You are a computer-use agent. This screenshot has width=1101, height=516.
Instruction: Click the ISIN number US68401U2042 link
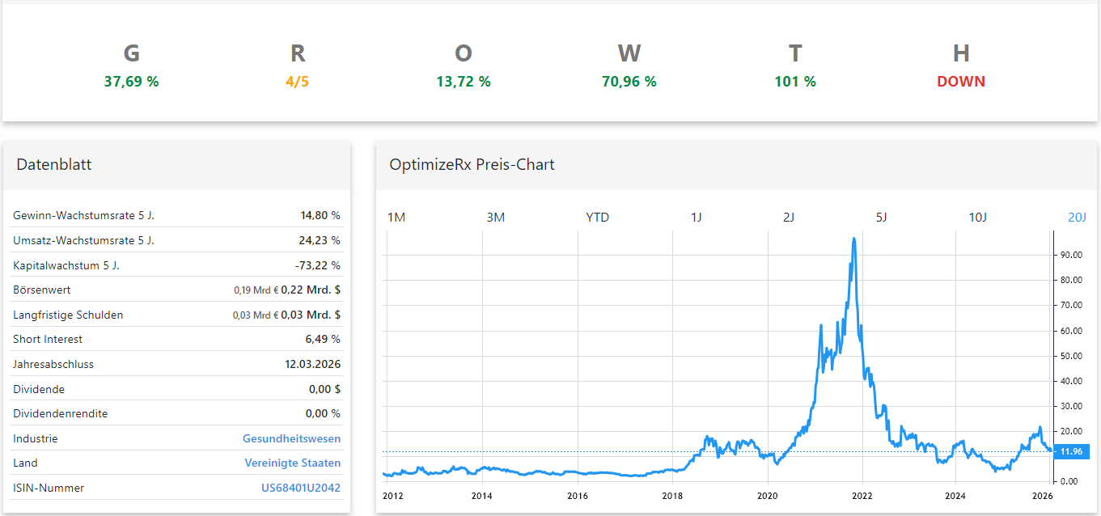click(300, 488)
